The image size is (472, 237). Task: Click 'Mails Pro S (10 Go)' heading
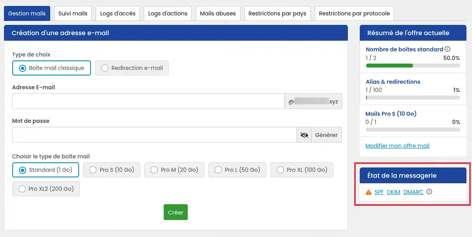tap(391, 114)
